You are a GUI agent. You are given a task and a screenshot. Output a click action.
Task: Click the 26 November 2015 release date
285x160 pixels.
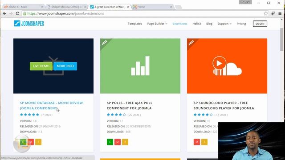[138, 126]
